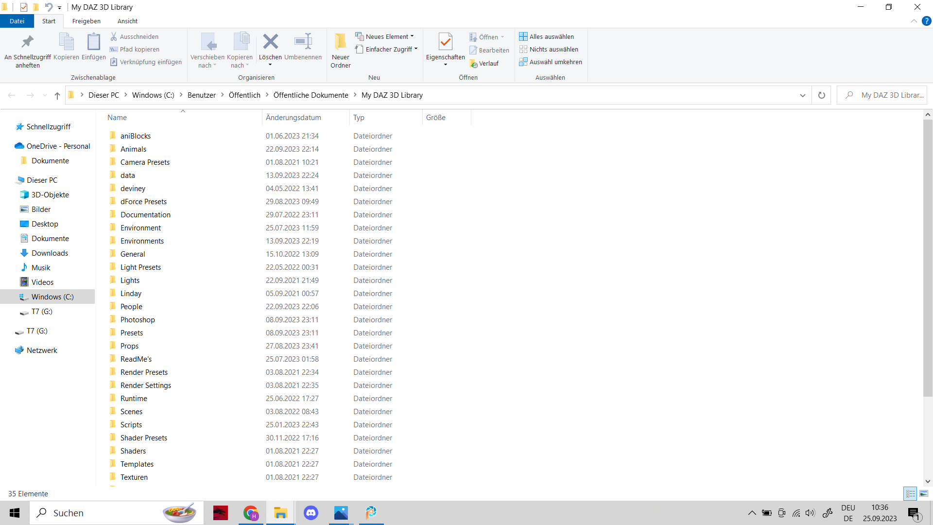Image resolution: width=933 pixels, height=525 pixels.
Task: Switch to large icons view toggle
Action: 924,493
